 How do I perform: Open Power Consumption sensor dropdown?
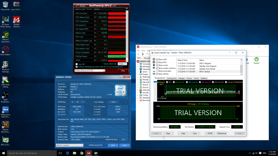coord(95,52)
